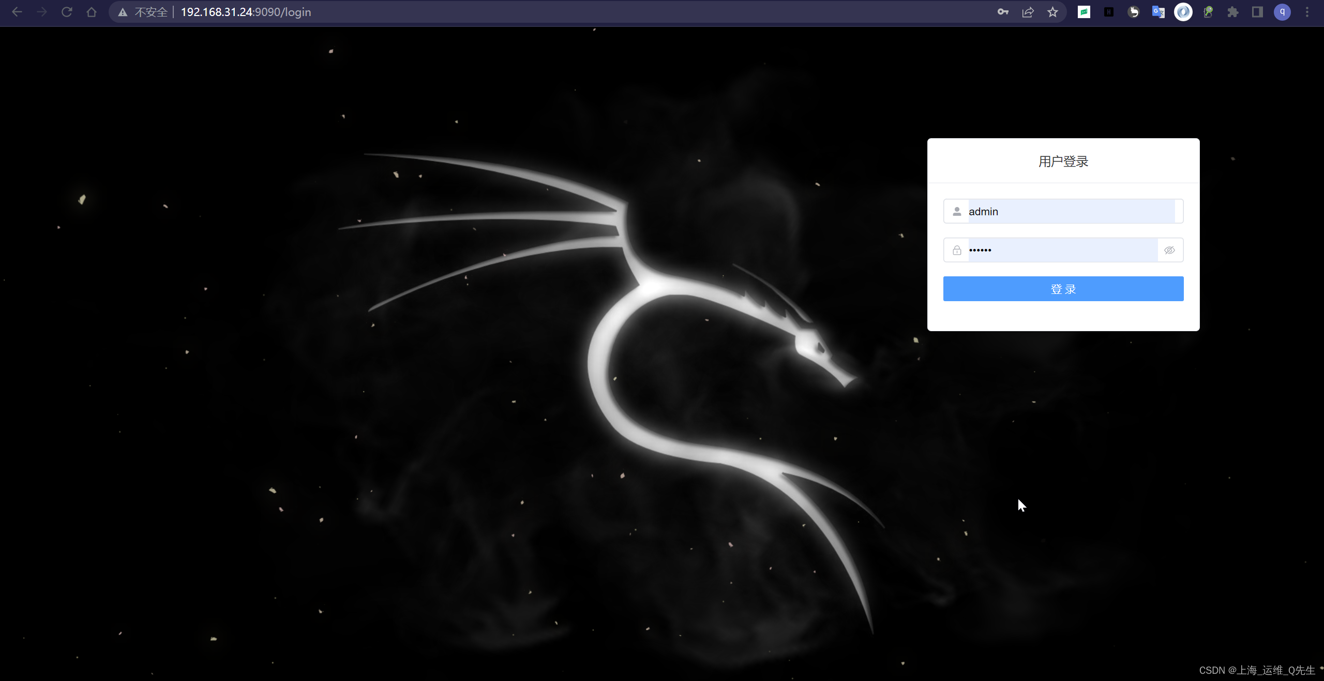Open the round dark extension icon
This screenshot has height=681, width=1324.
(1134, 12)
